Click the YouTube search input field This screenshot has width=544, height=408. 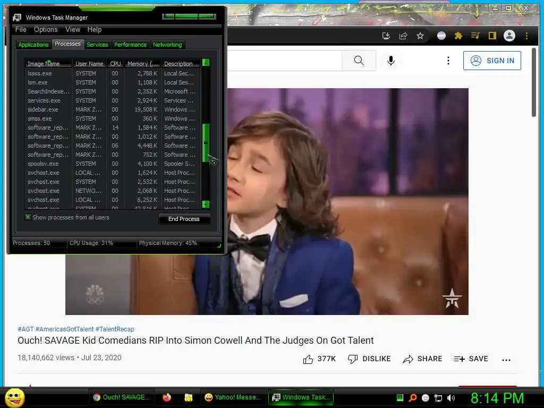click(x=285, y=61)
